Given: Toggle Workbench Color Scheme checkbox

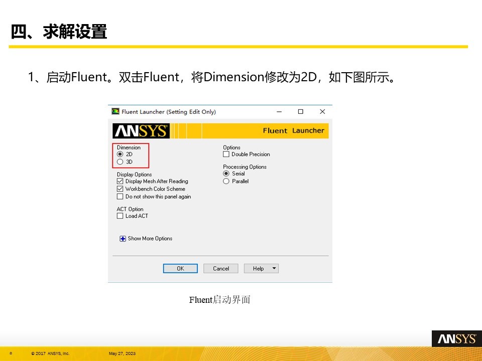Looking at the screenshot, I should (x=120, y=189).
